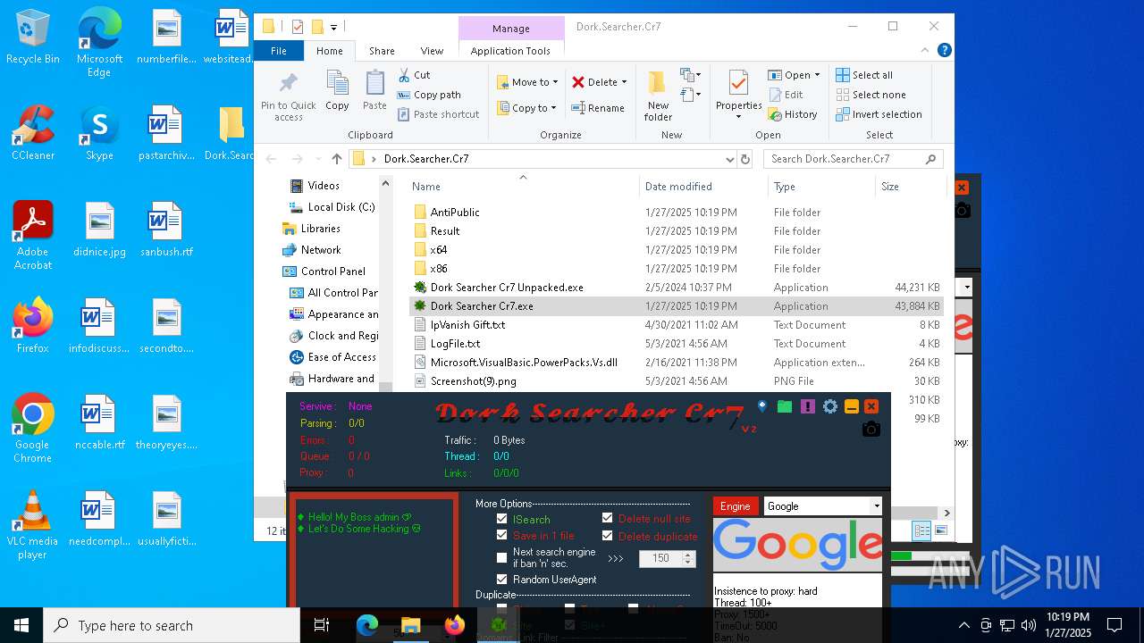This screenshot has height=643, width=1144.
Task: Click the Windows taskbar search box
Action: pos(172,625)
